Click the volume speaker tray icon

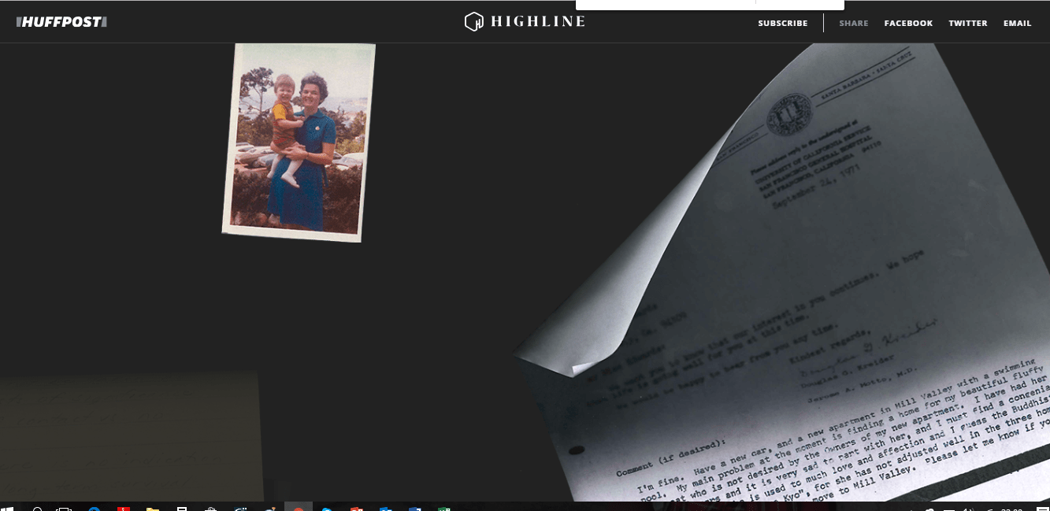[x=968, y=508]
